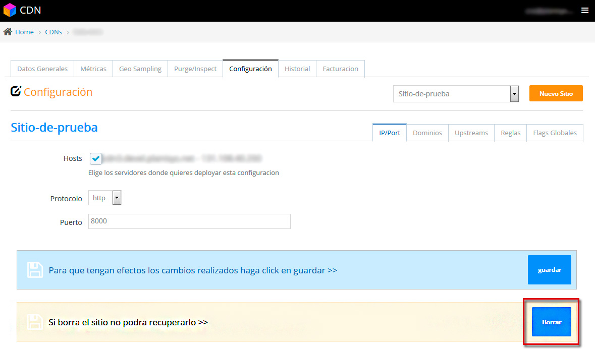Screen dimensions: 595x349
Task: Click the floppy disk icon in save banner
Action: pyautogui.click(x=35, y=270)
